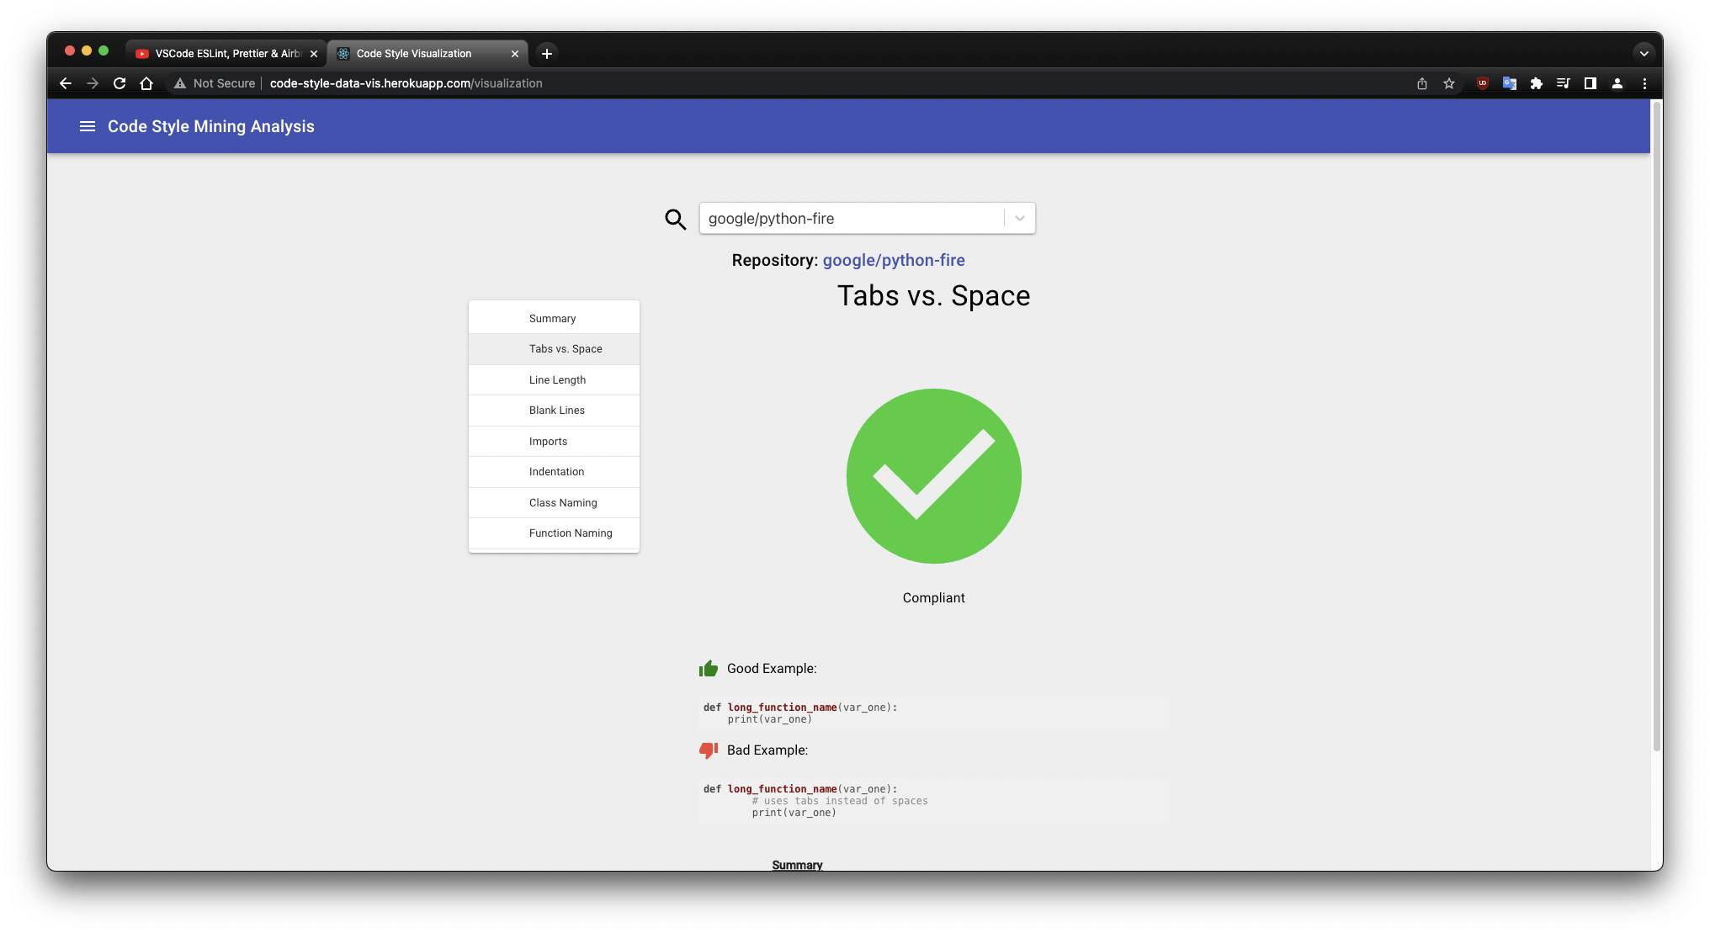Select Line Length in the sidebar

(x=557, y=380)
